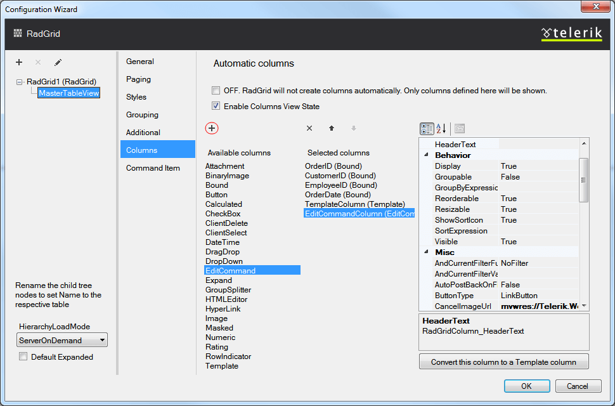The height and width of the screenshot is (406, 615).
Task: Click the add child table plus icon
Action: click(18, 62)
